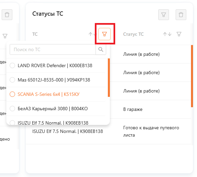Focus the Поиск по ТС search field

(53, 49)
